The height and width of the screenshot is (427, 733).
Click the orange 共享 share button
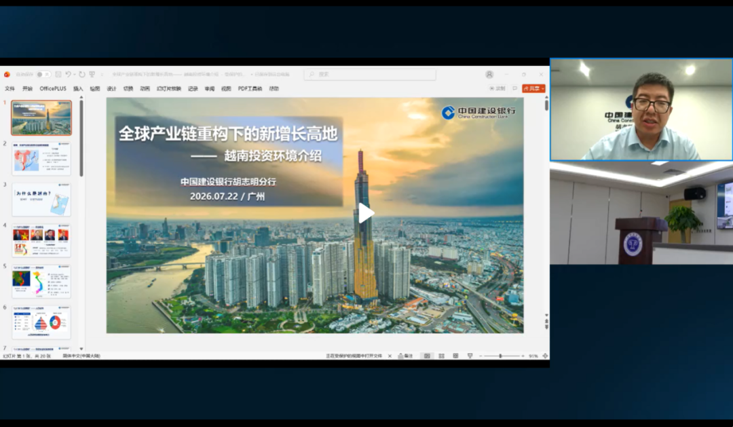pyautogui.click(x=533, y=88)
